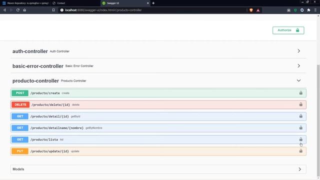Click the green shield extension icon
This screenshot has height=180, width=320.
[x=295, y=10]
